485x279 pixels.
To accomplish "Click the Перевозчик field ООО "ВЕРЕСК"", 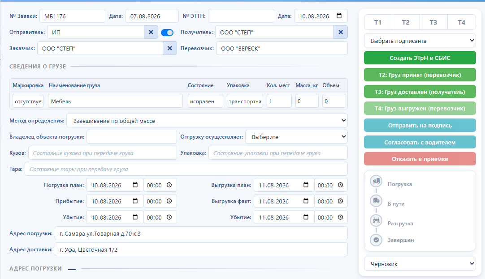I will pos(282,48).
